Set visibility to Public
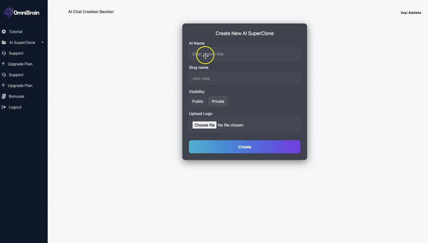 197,101
